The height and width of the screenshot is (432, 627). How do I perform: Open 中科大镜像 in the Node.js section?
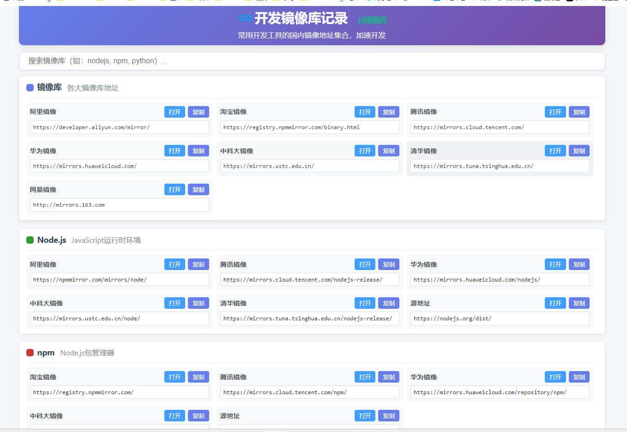pos(175,303)
